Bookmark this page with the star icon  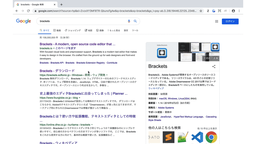click(201, 11)
